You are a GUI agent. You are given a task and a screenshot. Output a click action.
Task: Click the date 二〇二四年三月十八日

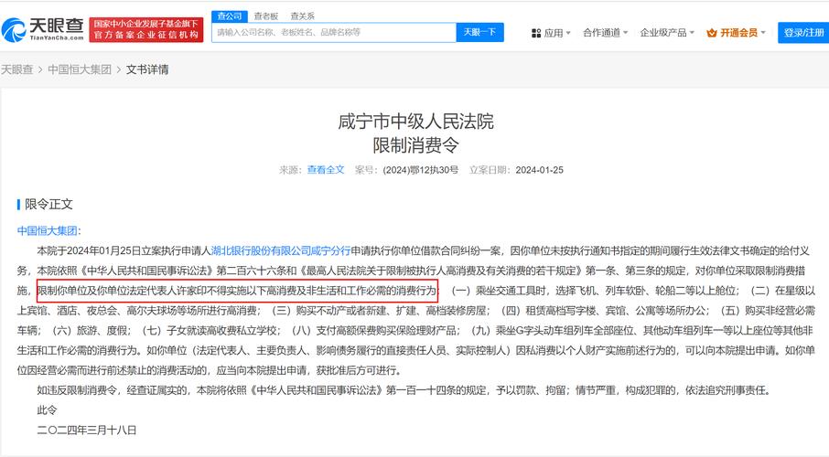[x=87, y=430]
